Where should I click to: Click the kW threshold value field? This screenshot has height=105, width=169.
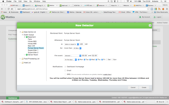pyautogui.click(x=82, y=44)
